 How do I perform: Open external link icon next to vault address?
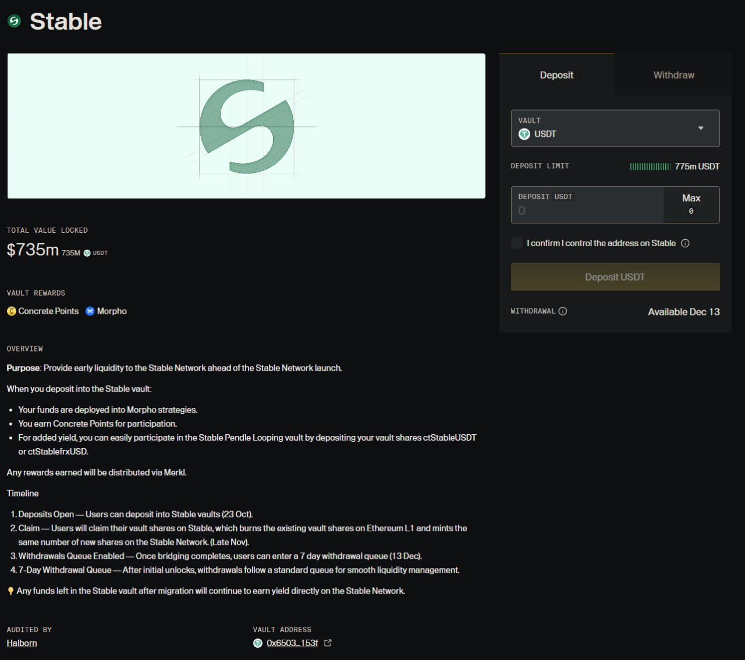328,643
